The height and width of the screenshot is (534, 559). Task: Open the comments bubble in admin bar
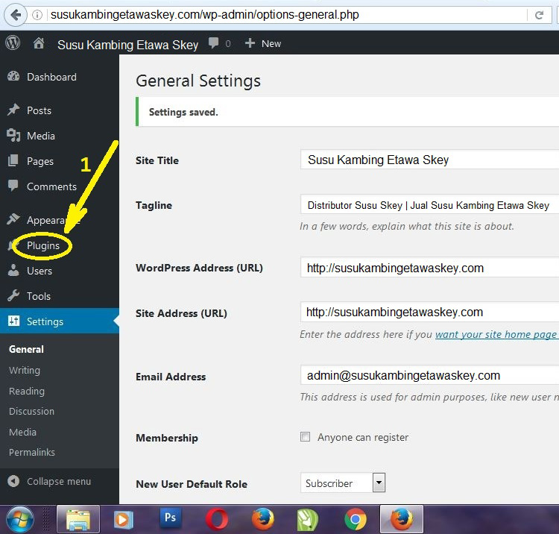214,43
